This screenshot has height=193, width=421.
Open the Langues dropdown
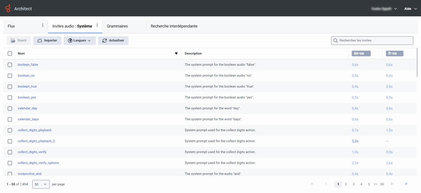click(x=79, y=40)
